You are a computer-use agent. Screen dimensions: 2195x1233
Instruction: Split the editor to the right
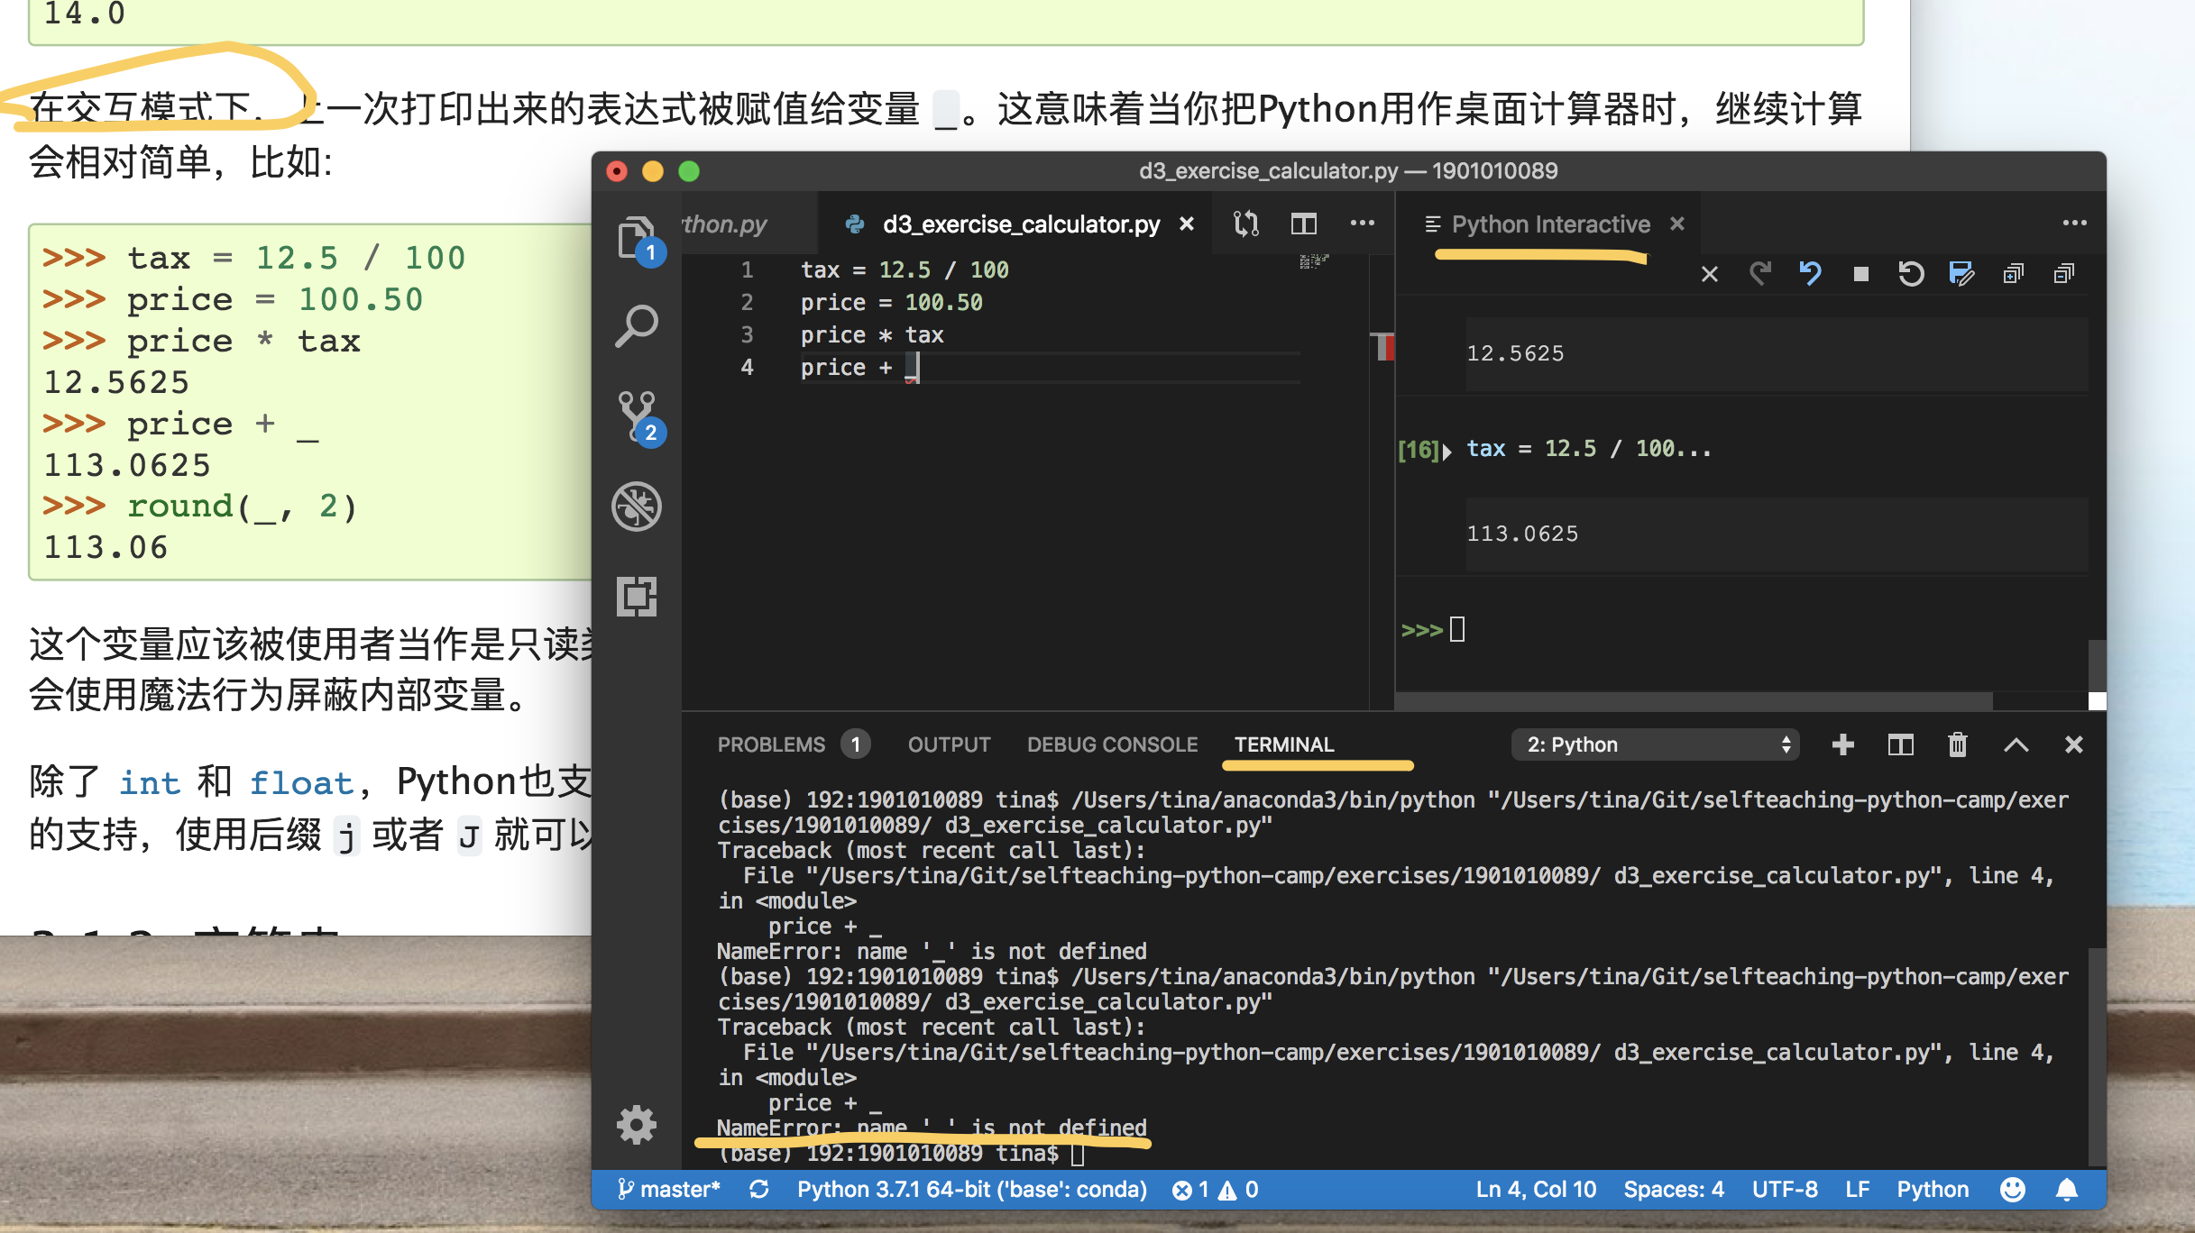(x=1304, y=224)
